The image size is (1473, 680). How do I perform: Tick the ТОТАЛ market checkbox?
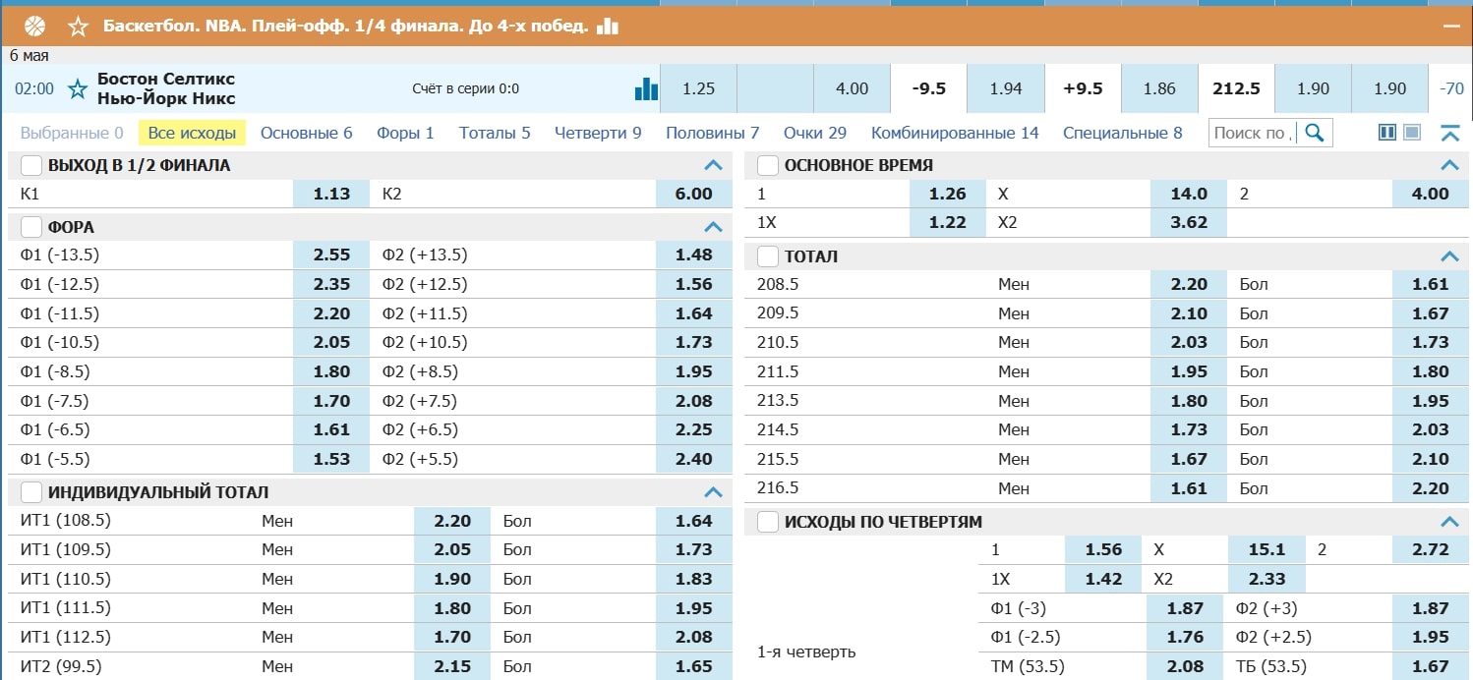pyautogui.click(x=768, y=256)
